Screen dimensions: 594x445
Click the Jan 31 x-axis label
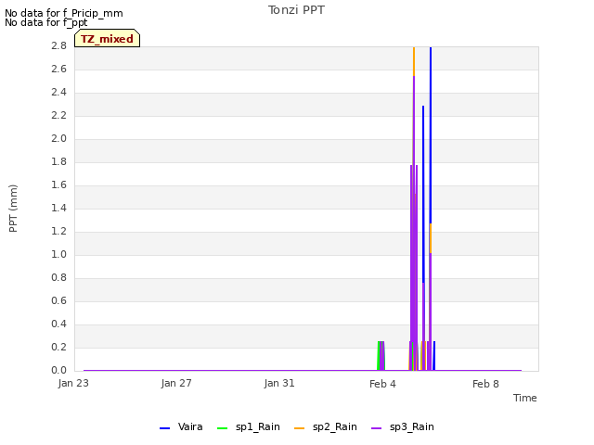[x=279, y=383]
